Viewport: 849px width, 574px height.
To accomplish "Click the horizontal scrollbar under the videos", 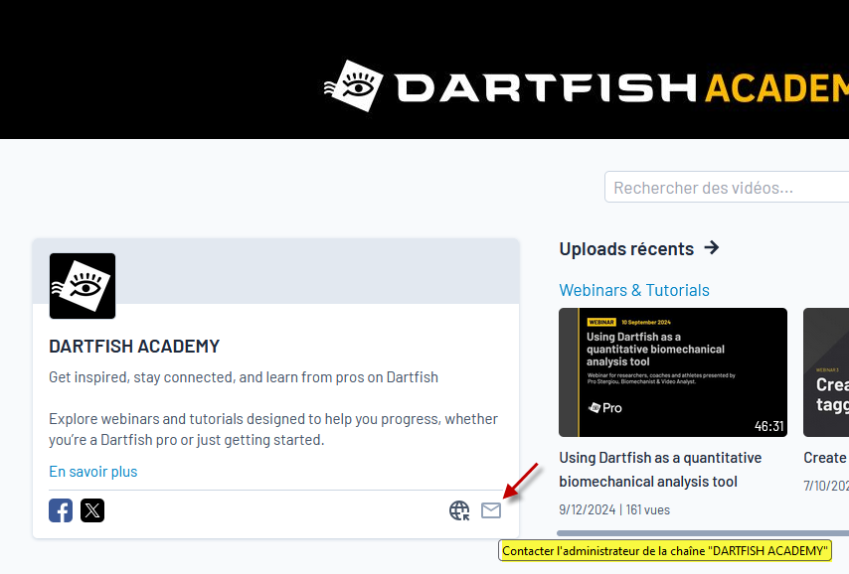I will coord(703,533).
